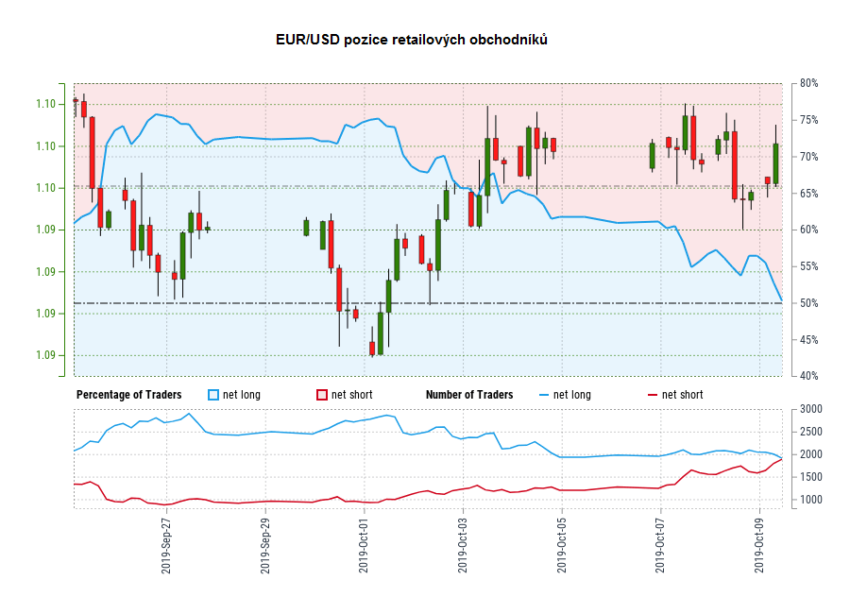Click the 60% right axis label
This screenshot has width=850, height=614.
(x=808, y=230)
